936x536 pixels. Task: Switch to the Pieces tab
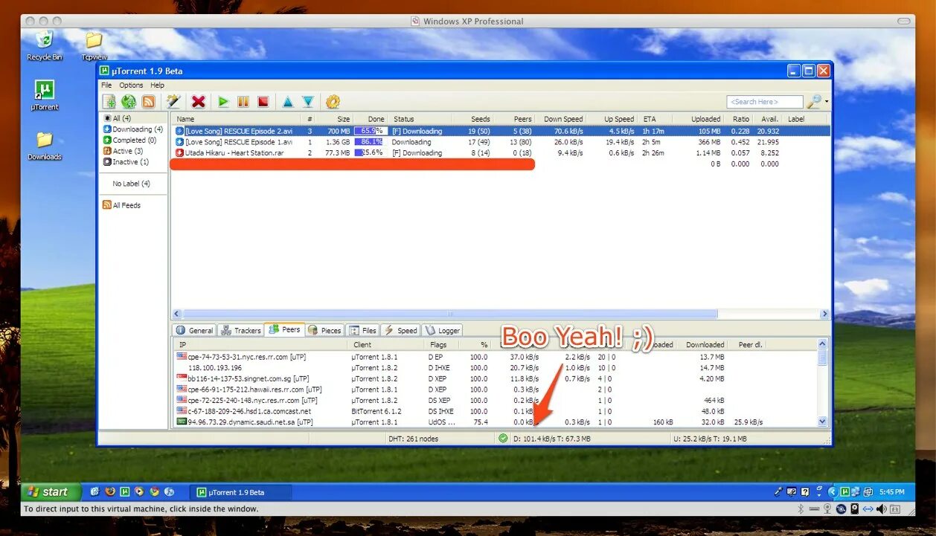324,330
